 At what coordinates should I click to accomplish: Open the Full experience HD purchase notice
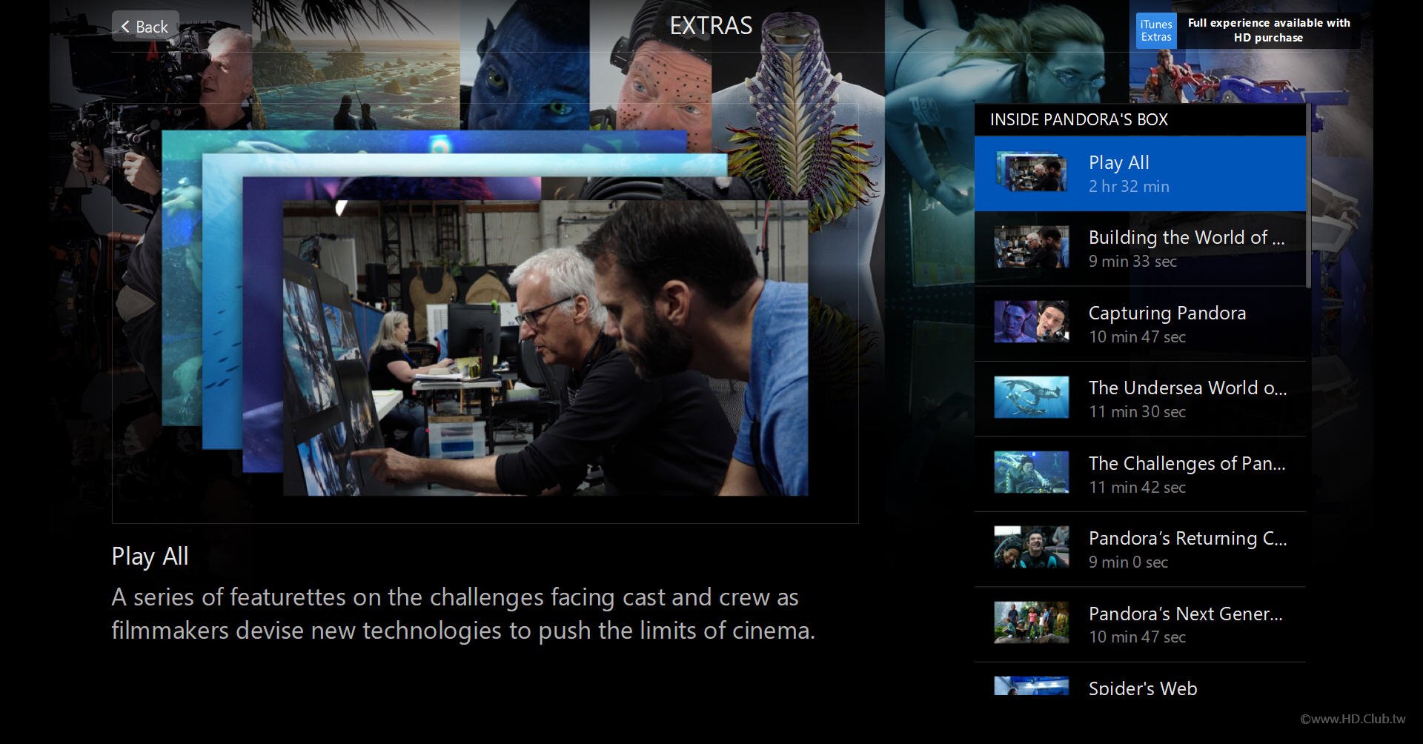point(1269,30)
